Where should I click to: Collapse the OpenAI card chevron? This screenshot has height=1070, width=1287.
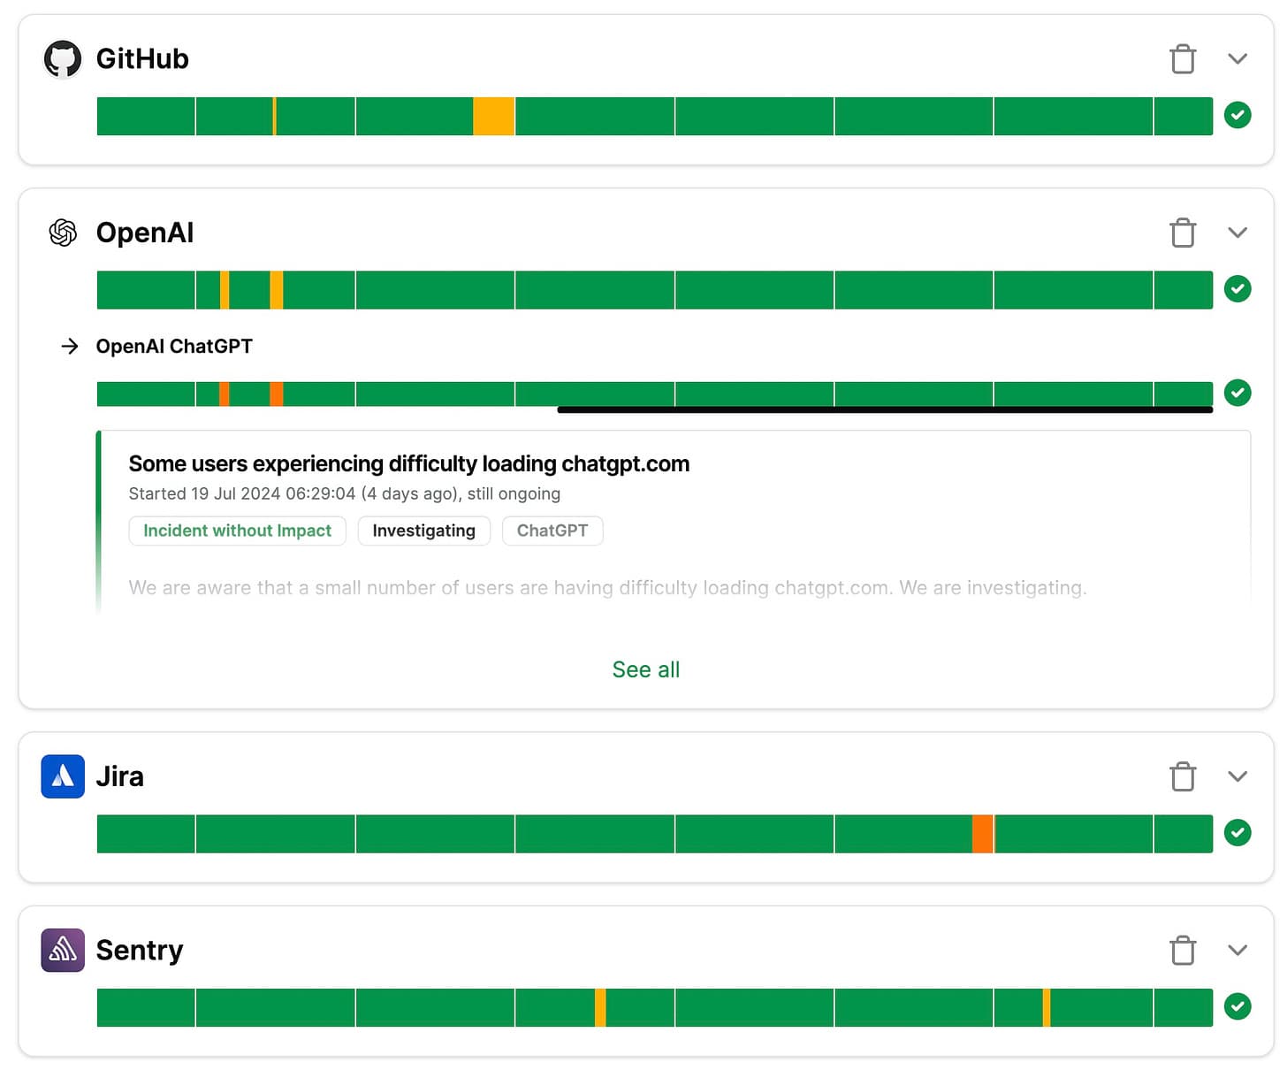pyautogui.click(x=1237, y=233)
